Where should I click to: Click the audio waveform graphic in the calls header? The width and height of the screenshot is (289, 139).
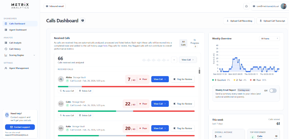click(156, 60)
